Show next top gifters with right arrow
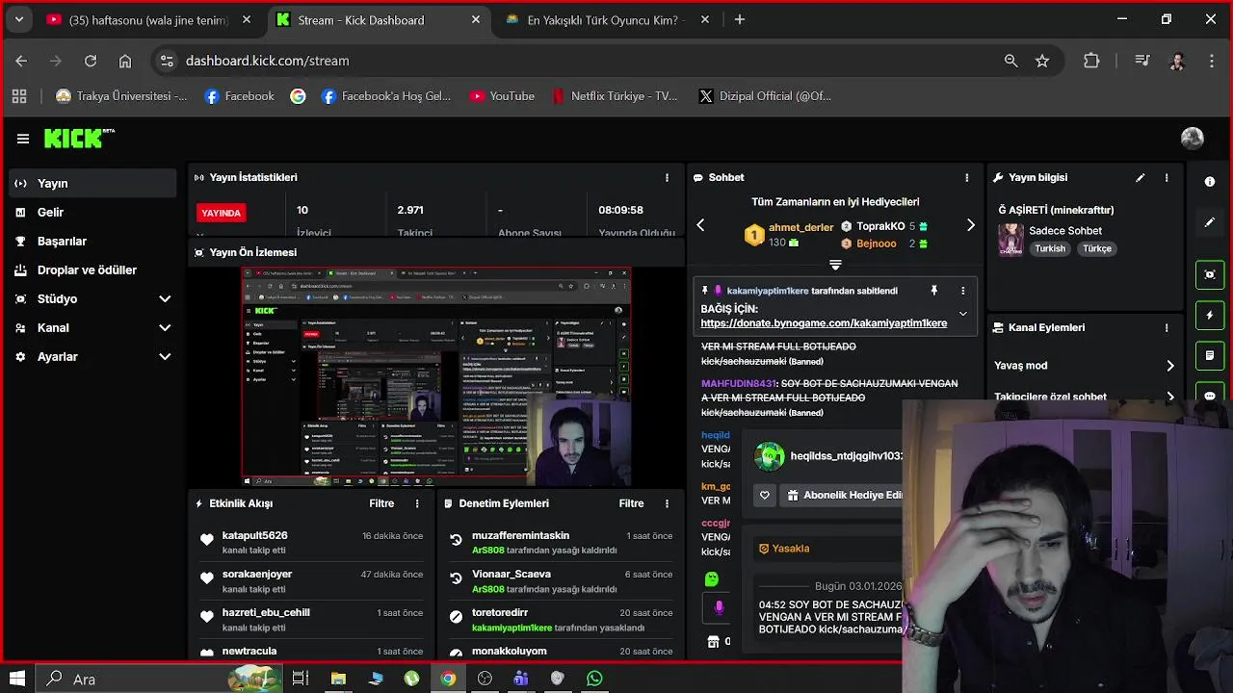 click(970, 225)
